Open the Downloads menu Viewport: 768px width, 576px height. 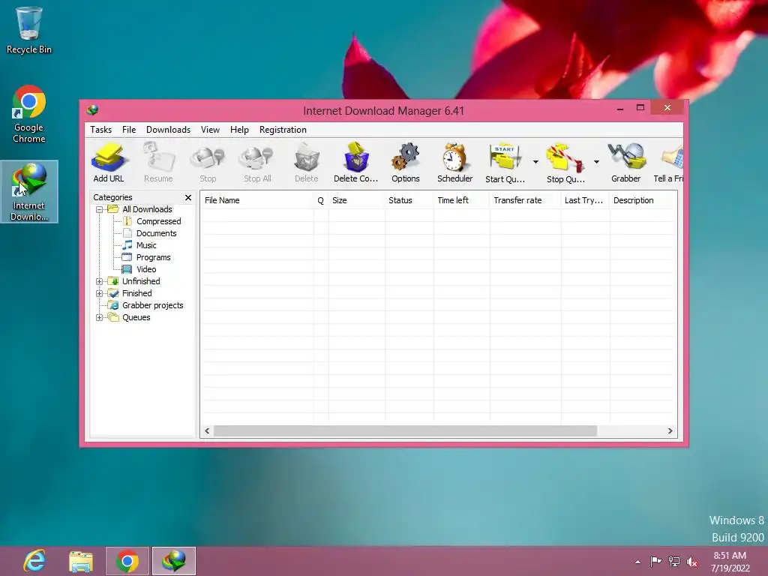tap(168, 129)
